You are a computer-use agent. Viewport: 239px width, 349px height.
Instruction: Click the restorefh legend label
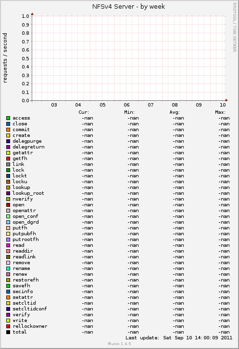(x=25, y=280)
